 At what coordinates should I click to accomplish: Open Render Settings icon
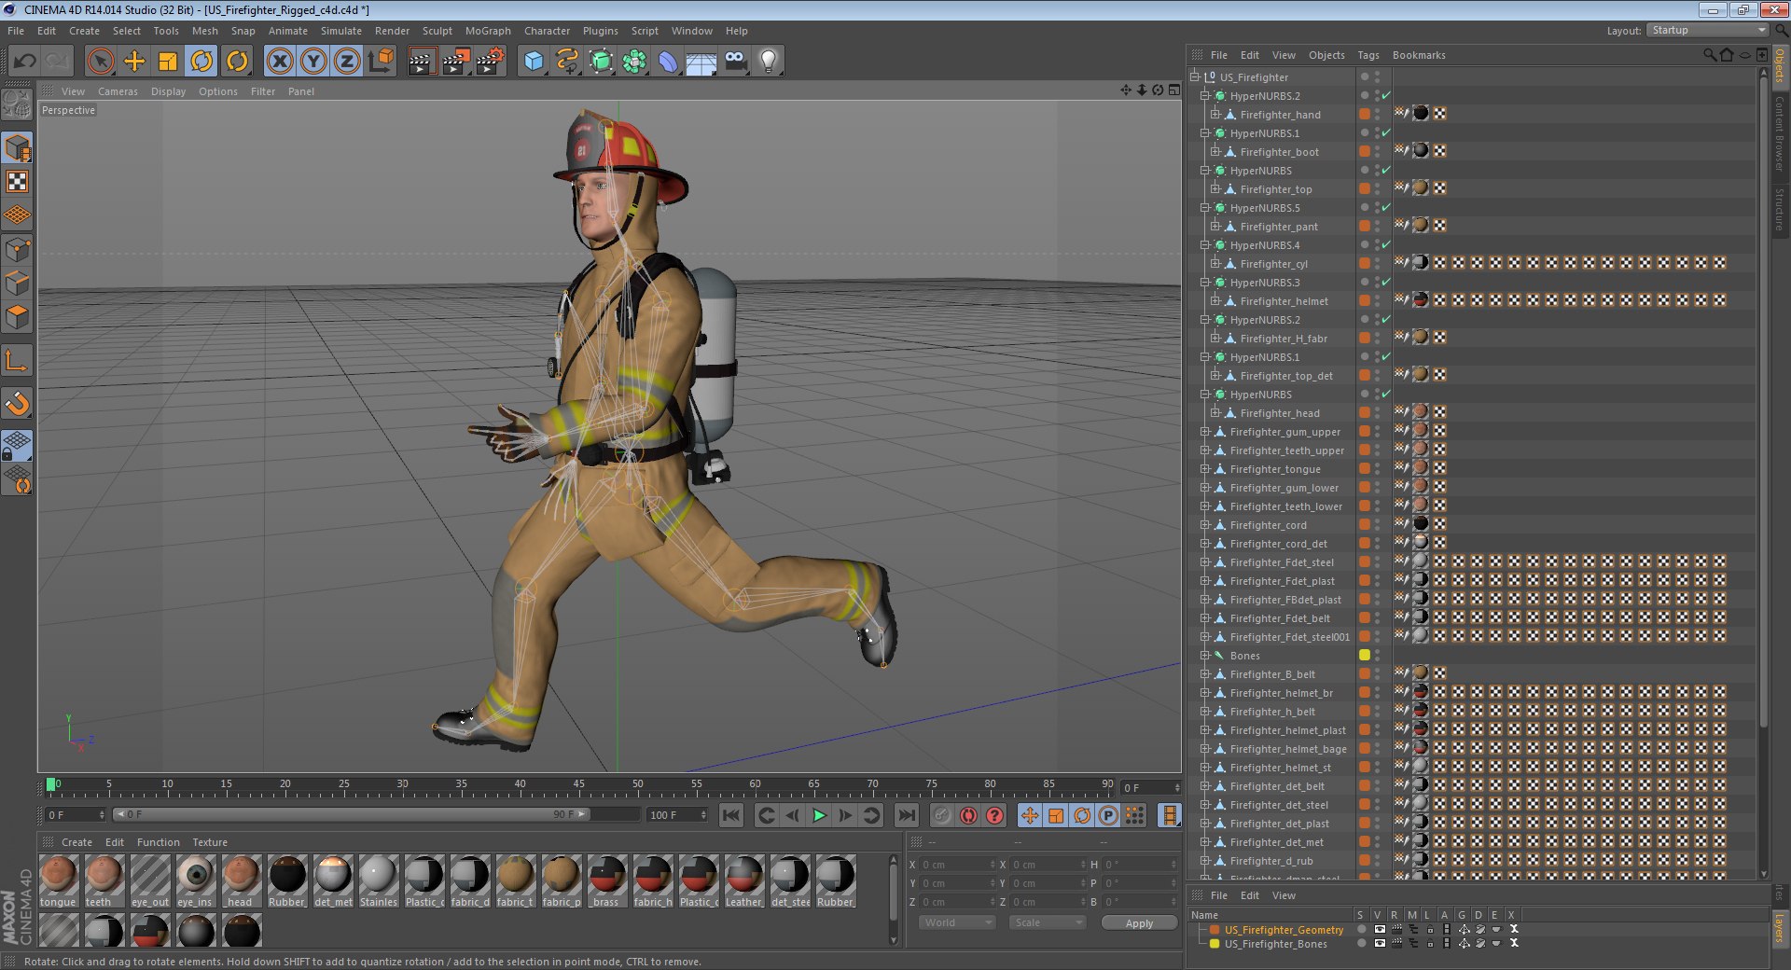(490, 62)
